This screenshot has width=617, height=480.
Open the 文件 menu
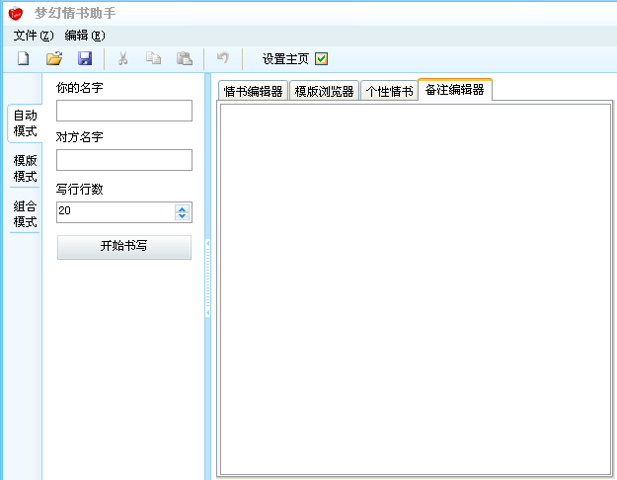pyautogui.click(x=33, y=36)
